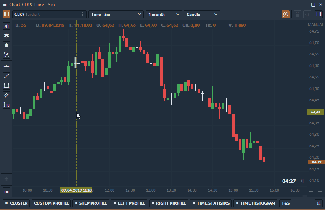The image size is (325, 210).
Task: Click the CUSTOM PROFILE button
Action: 51,203
